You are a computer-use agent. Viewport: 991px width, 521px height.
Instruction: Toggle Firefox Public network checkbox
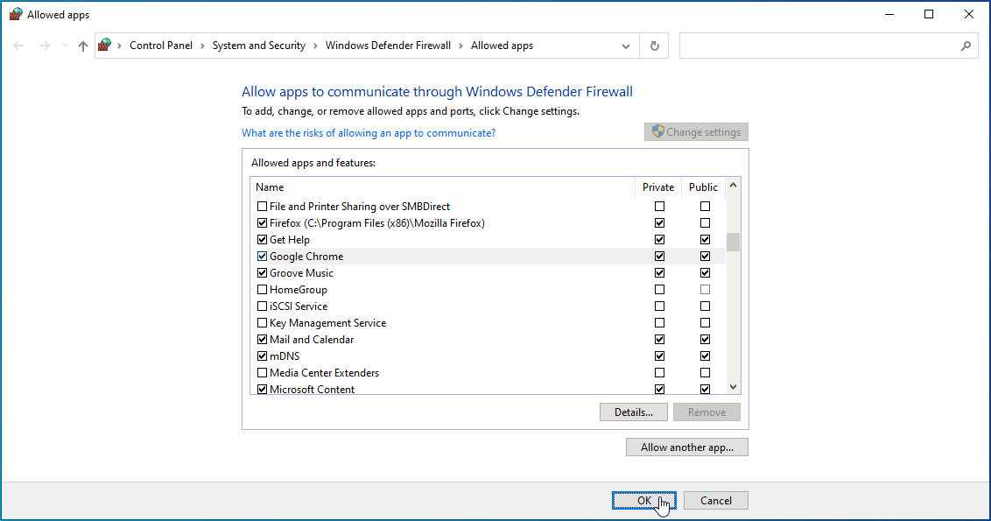(x=705, y=223)
